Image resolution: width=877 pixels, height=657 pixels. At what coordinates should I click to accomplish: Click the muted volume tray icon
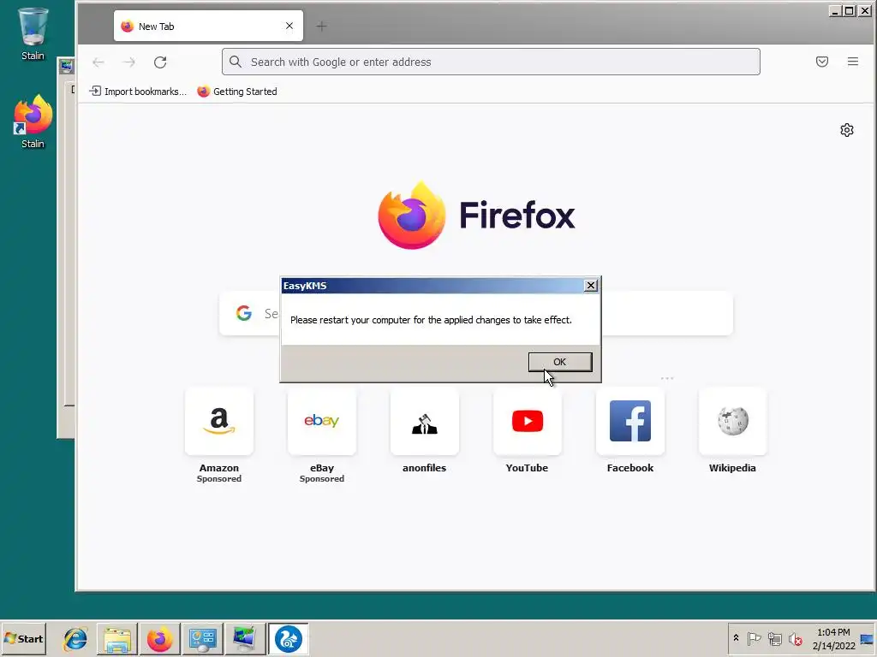click(795, 638)
